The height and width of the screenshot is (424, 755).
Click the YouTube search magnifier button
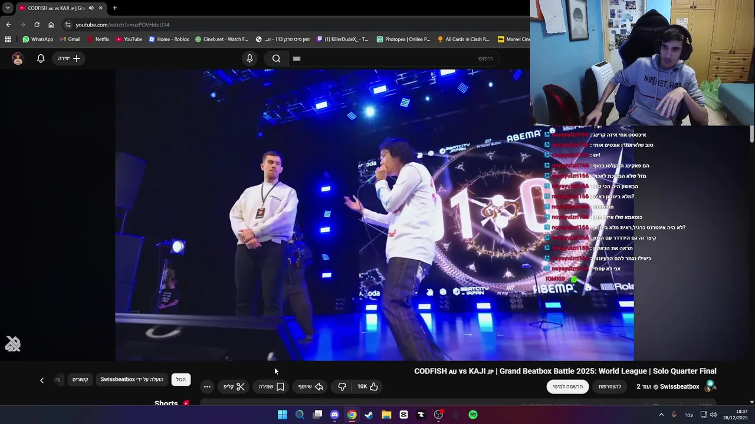point(276,58)
